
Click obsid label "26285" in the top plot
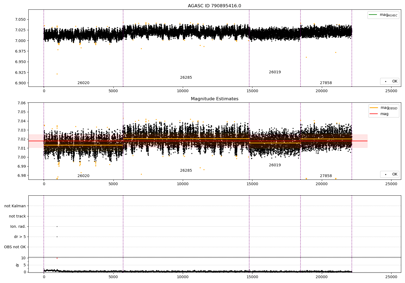pos(186,78)
